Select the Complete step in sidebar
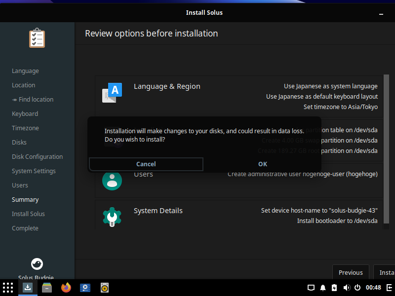The width and height of the screenshot is (395, 296). [x=25, y=228]
